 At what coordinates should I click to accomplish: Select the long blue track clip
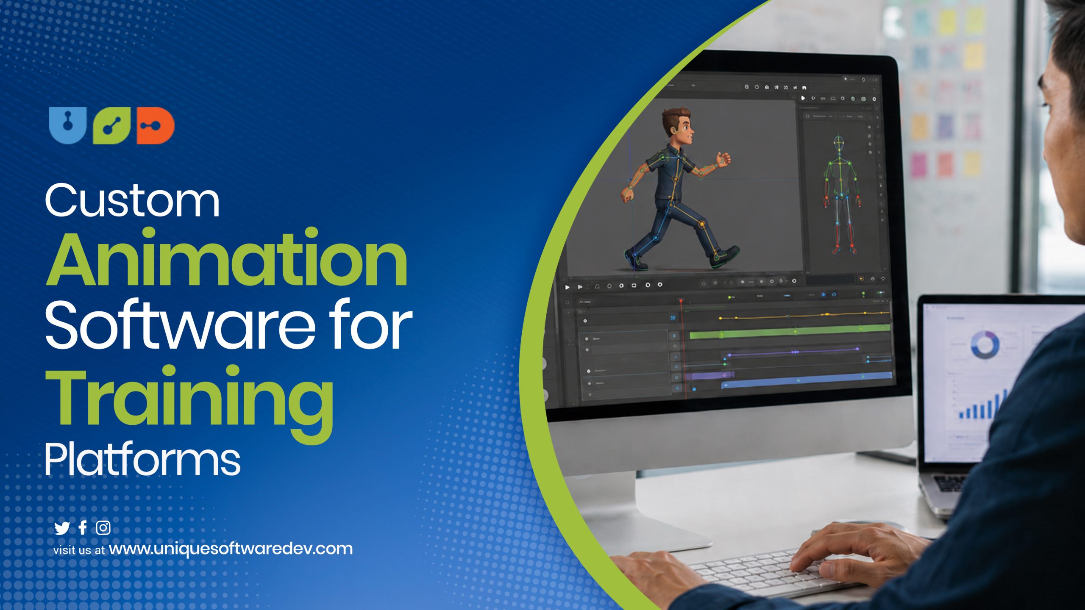tap(807, 380)
